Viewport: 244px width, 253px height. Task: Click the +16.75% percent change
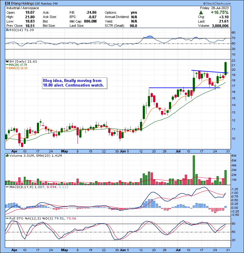[x=220, y=12]
